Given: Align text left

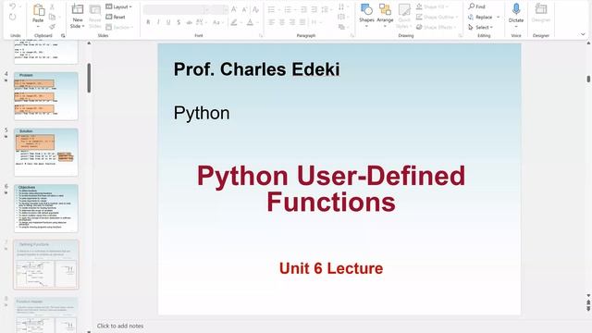Looking at the screenshot, I should tap(271, 22).
